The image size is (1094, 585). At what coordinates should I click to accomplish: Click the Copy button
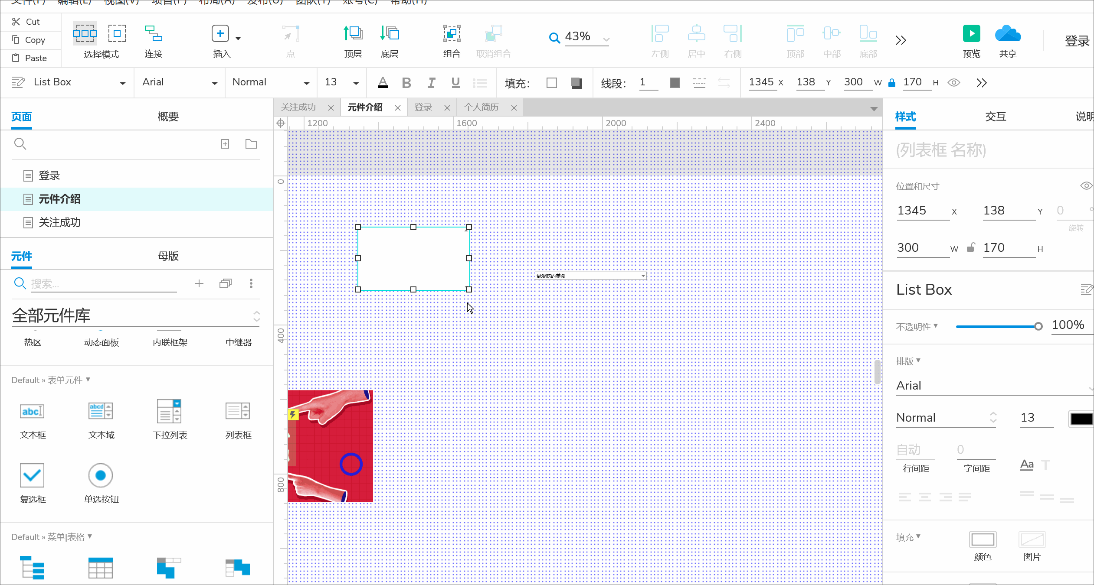point(30,40)
